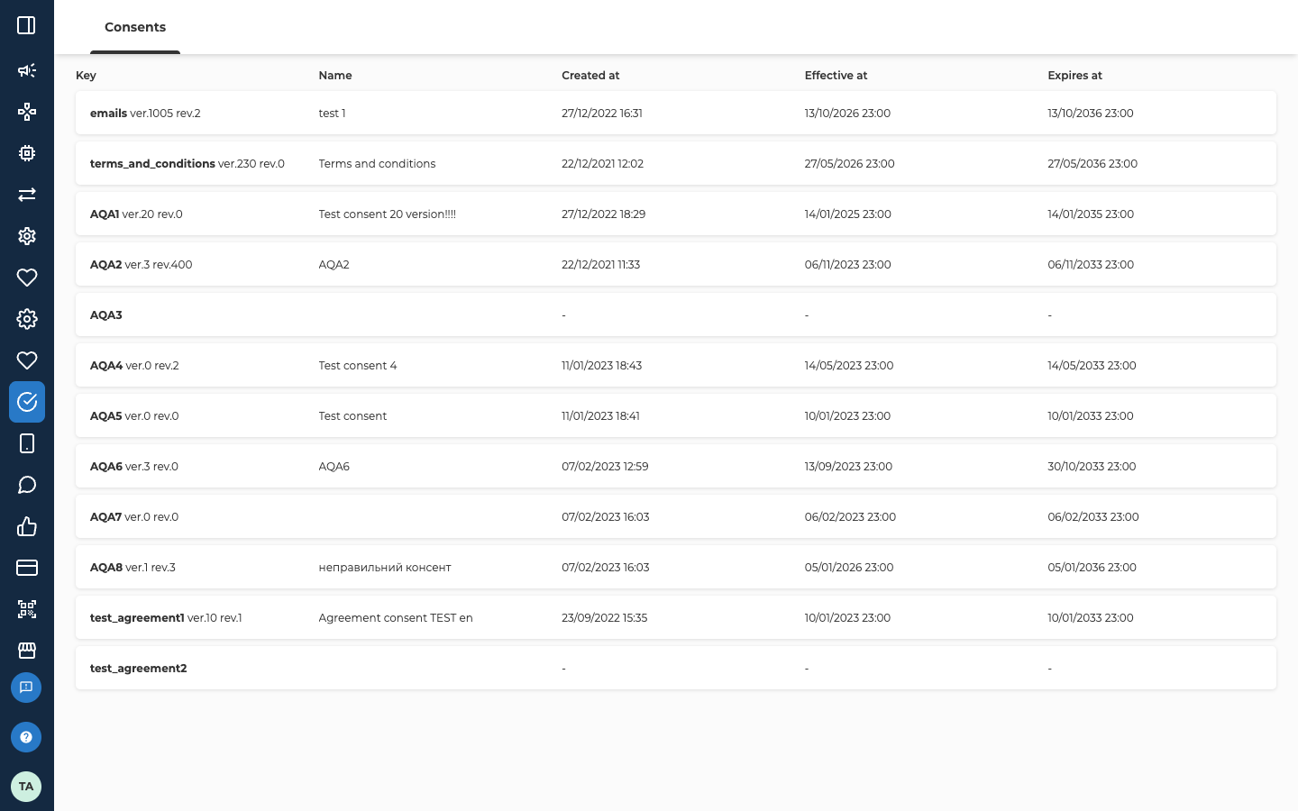The width and height of the screenshot is (1298, 811).
Task: Click the Created at column header
Action: 590,76
